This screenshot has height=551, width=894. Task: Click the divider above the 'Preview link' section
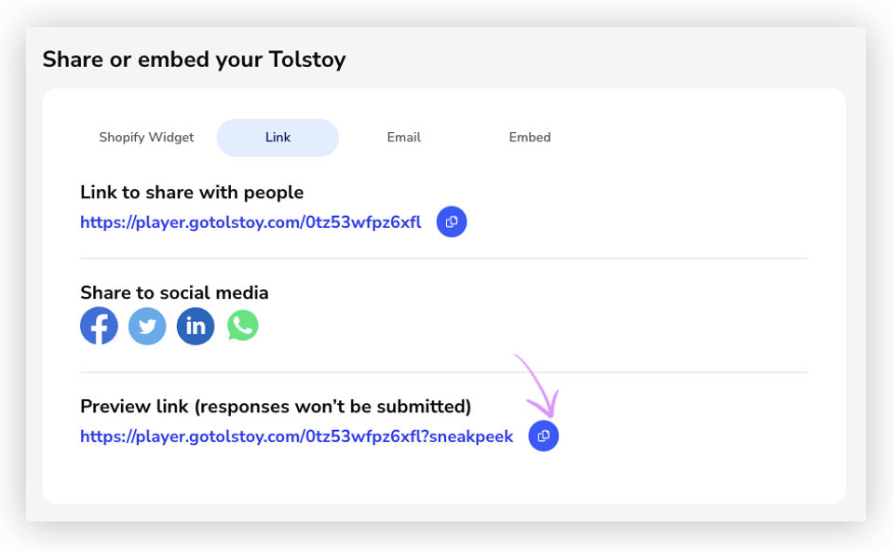click(444, 372)
